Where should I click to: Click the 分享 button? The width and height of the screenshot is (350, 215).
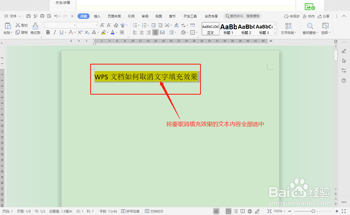coord(323,16)
